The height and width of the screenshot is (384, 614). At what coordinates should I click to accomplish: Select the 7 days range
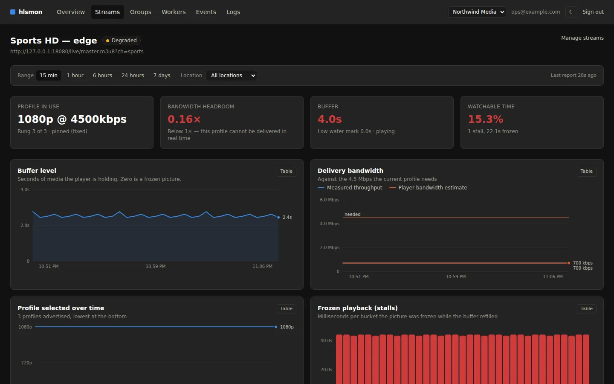coord(162,76)
